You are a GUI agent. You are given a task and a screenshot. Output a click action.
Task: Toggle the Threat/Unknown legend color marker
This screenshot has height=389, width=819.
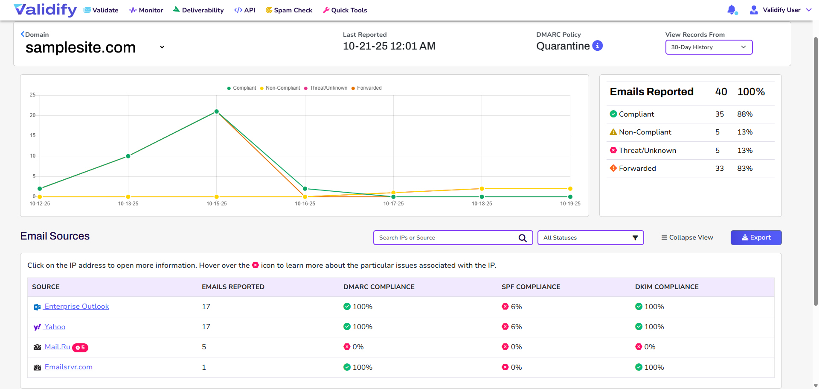click(306, 88)
